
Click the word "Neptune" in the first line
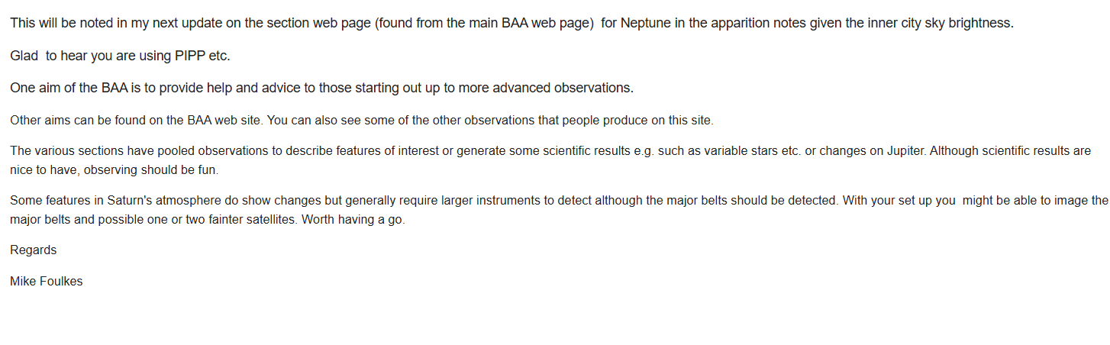(x=646, y=23)
